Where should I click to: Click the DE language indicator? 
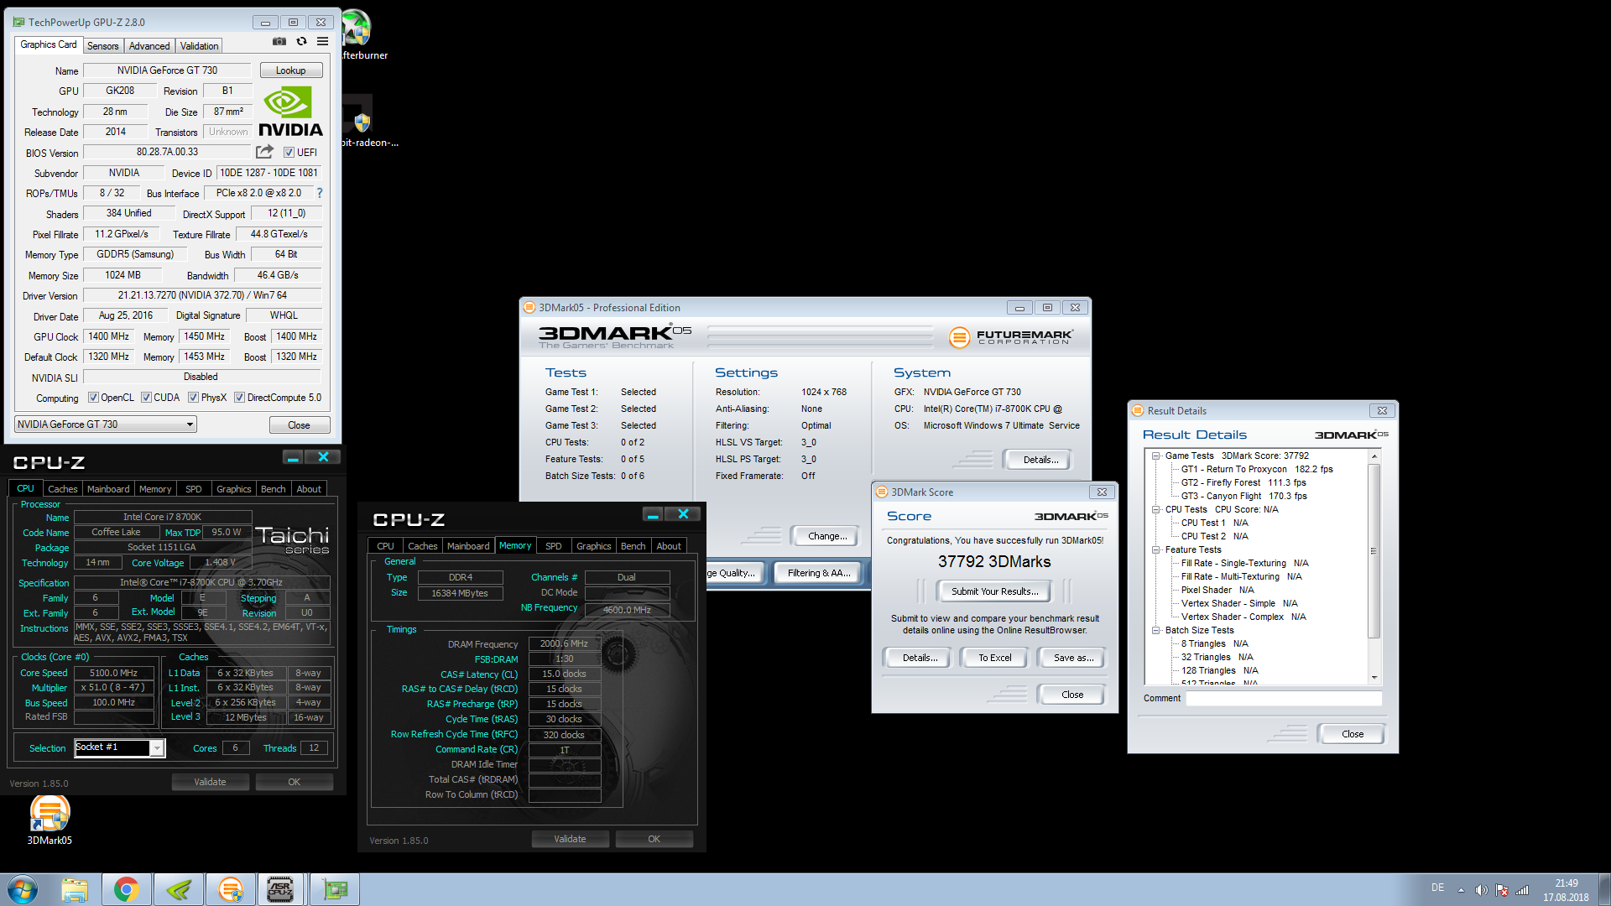tap(1437, 888)
